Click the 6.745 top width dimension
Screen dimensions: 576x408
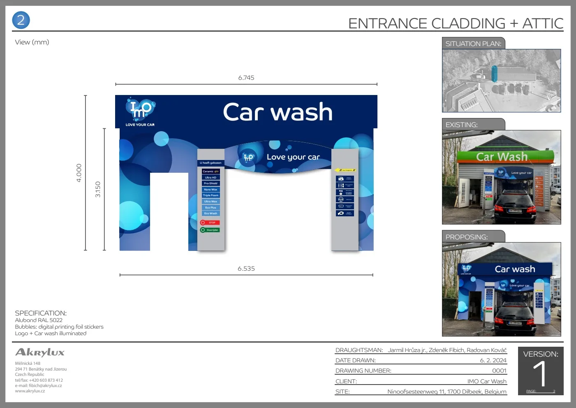[x=246, y=78]
